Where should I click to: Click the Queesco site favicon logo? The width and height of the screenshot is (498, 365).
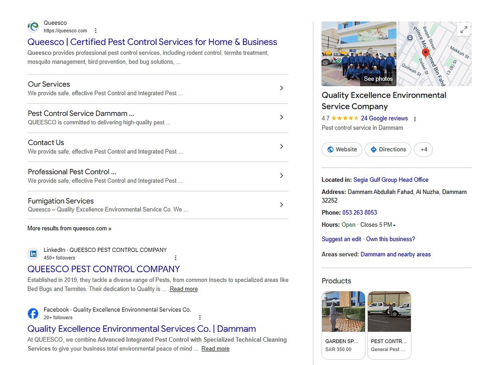click(33, 27)
